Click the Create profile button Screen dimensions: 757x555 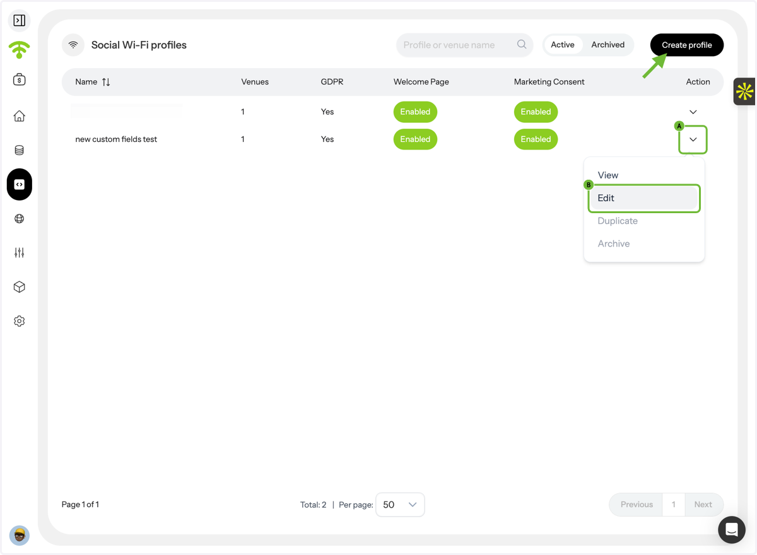click(x=687, y=45)
